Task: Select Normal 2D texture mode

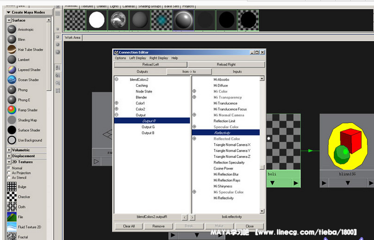Action: (x=9, y=168)
